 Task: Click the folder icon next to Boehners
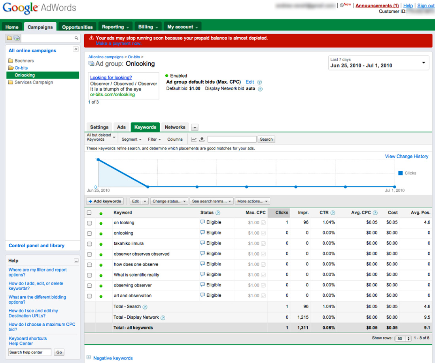[11, 61]
